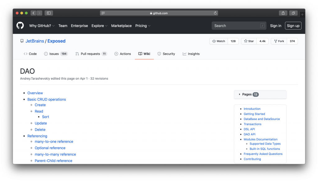The width and height of the screenshot is (318, 181).
Task: Open DataBase and DataSource page
Action: [262, 119]
